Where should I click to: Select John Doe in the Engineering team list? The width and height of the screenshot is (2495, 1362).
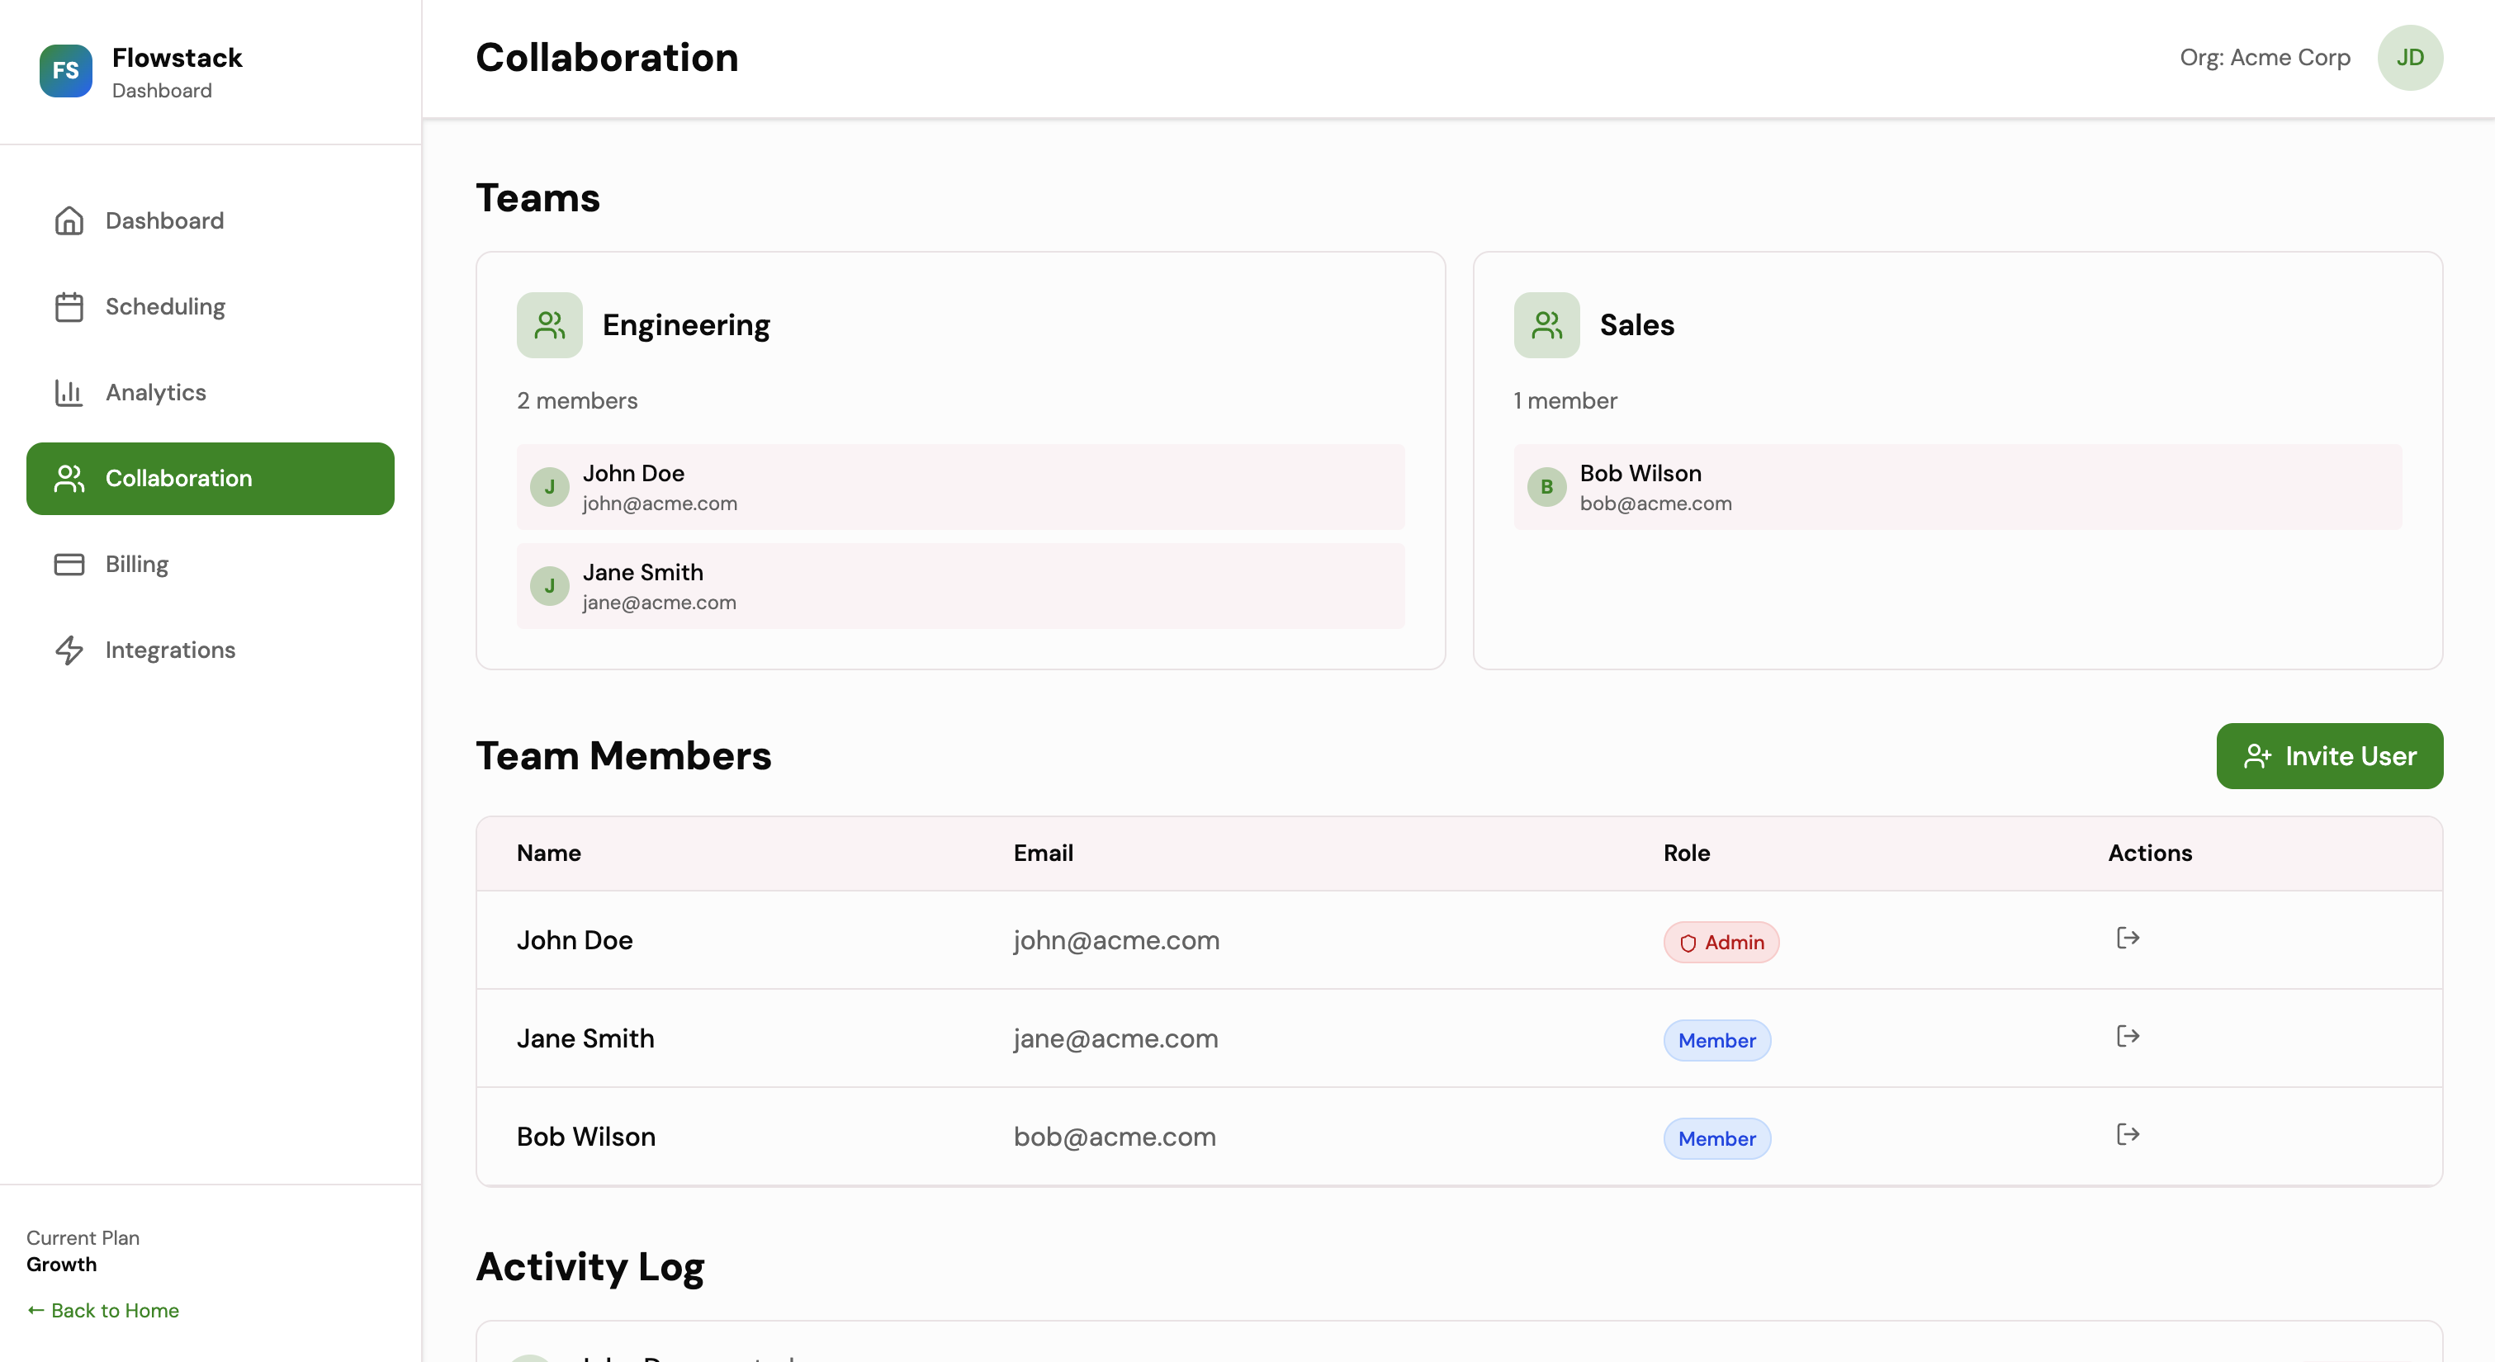(961, 487)
